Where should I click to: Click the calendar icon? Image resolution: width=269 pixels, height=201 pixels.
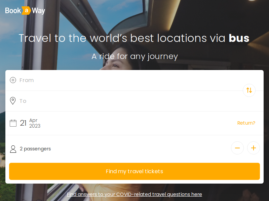point(13,123)
